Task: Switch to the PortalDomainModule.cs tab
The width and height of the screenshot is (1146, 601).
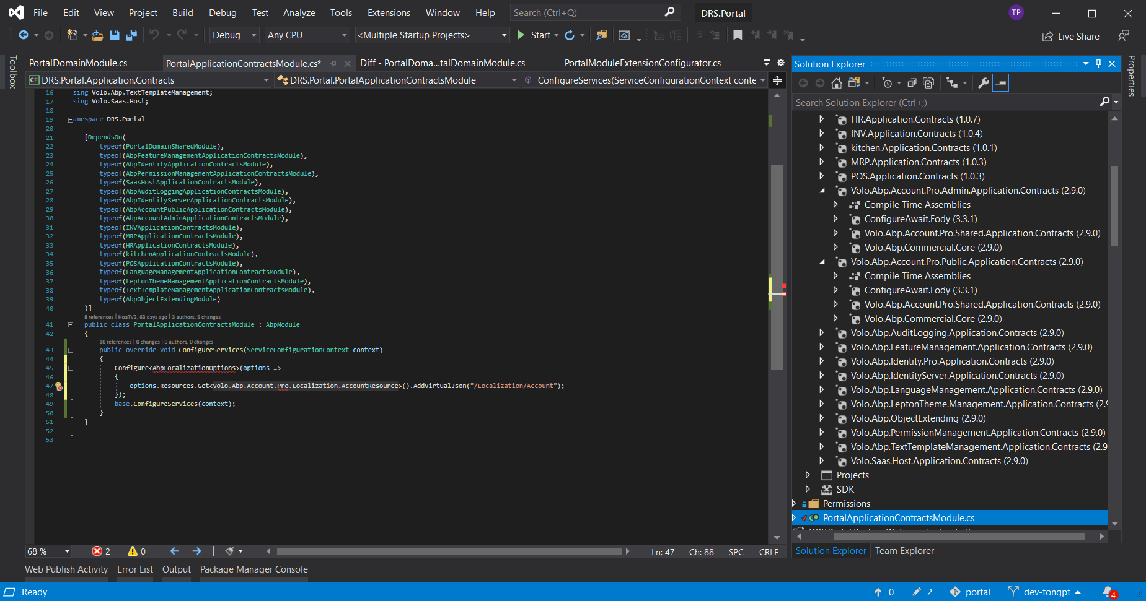Action: [78, 63]
